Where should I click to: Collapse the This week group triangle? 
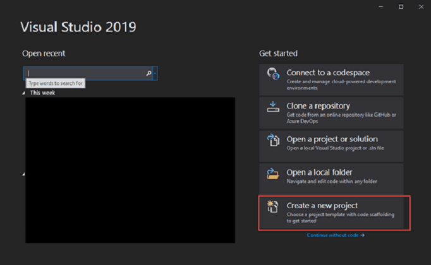point(24,93)
